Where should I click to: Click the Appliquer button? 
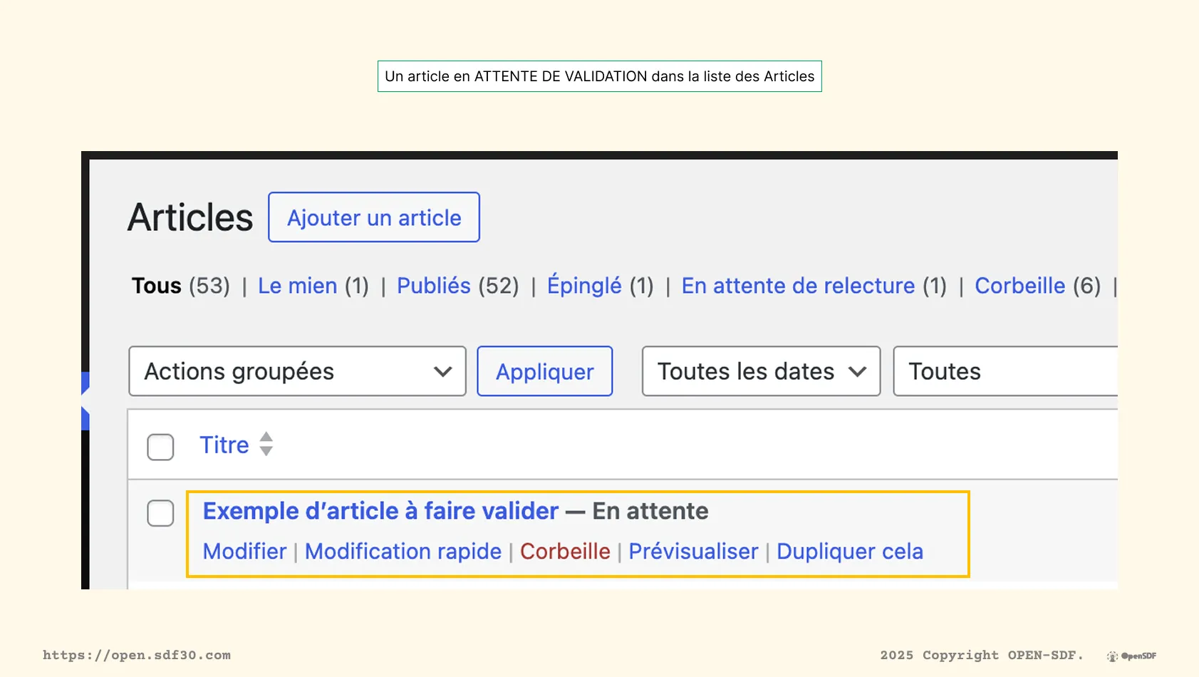tap(544, 371)
